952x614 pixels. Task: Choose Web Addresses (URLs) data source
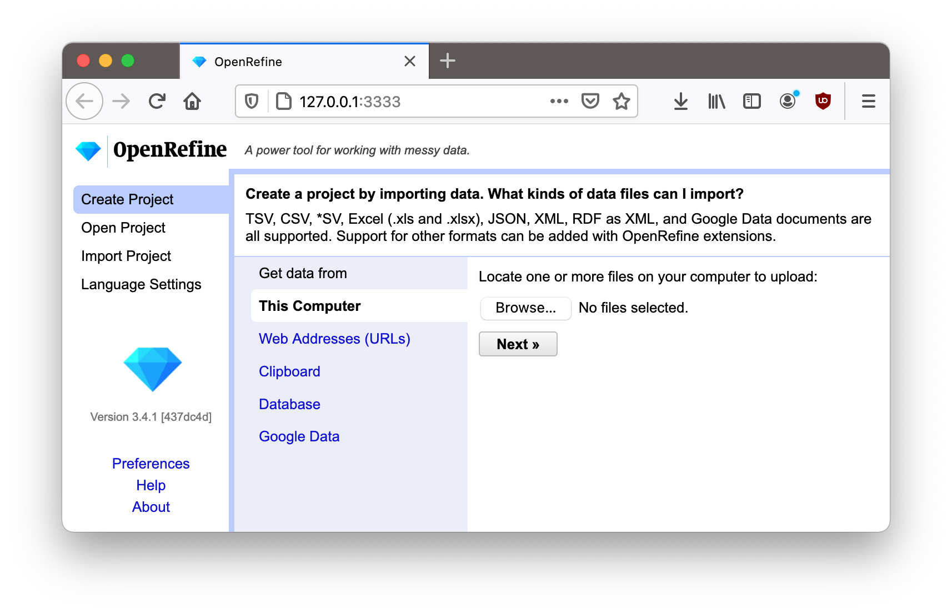334,339
